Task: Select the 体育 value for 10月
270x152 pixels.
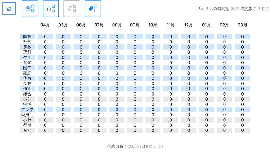Action: pos(153,78)
